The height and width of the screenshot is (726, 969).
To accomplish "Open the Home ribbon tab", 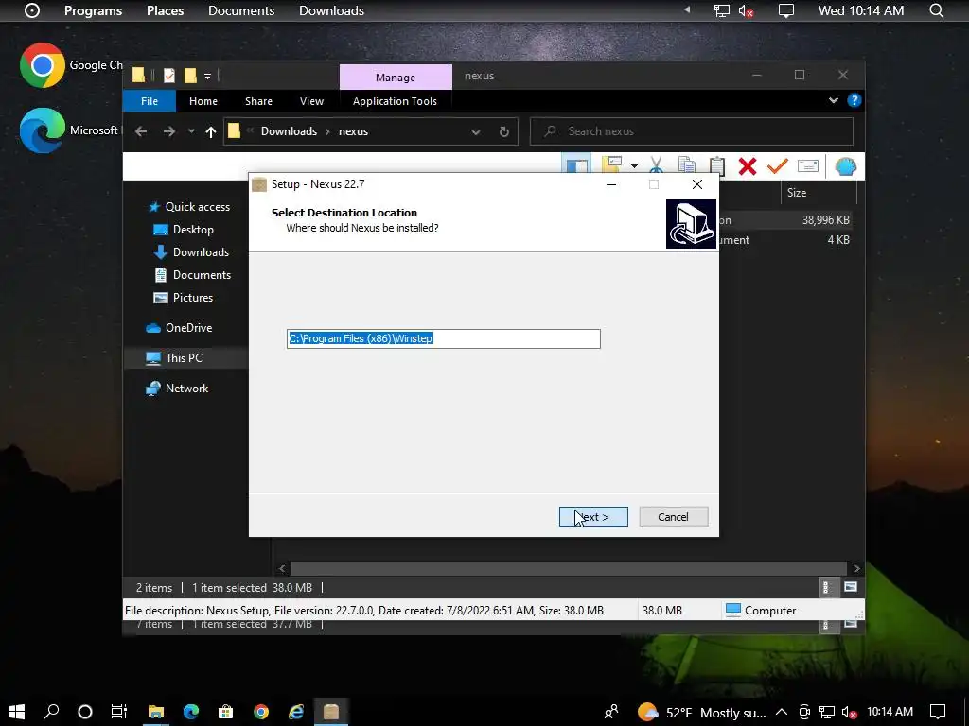I will tap(203, 101).
